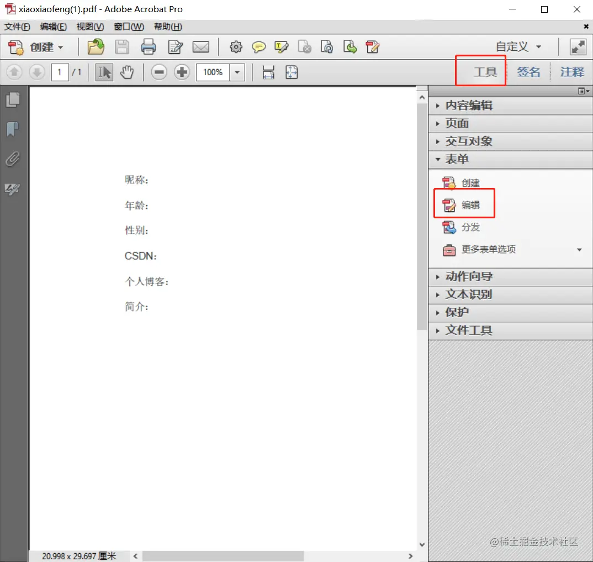Open the bookmarks sidebar icon
593x562 pixels.
[13, 129]
